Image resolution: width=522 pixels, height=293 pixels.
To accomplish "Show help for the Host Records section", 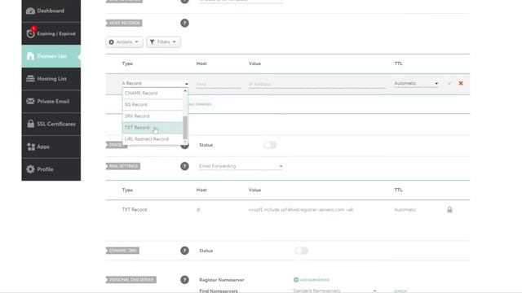I will point(184,23).
